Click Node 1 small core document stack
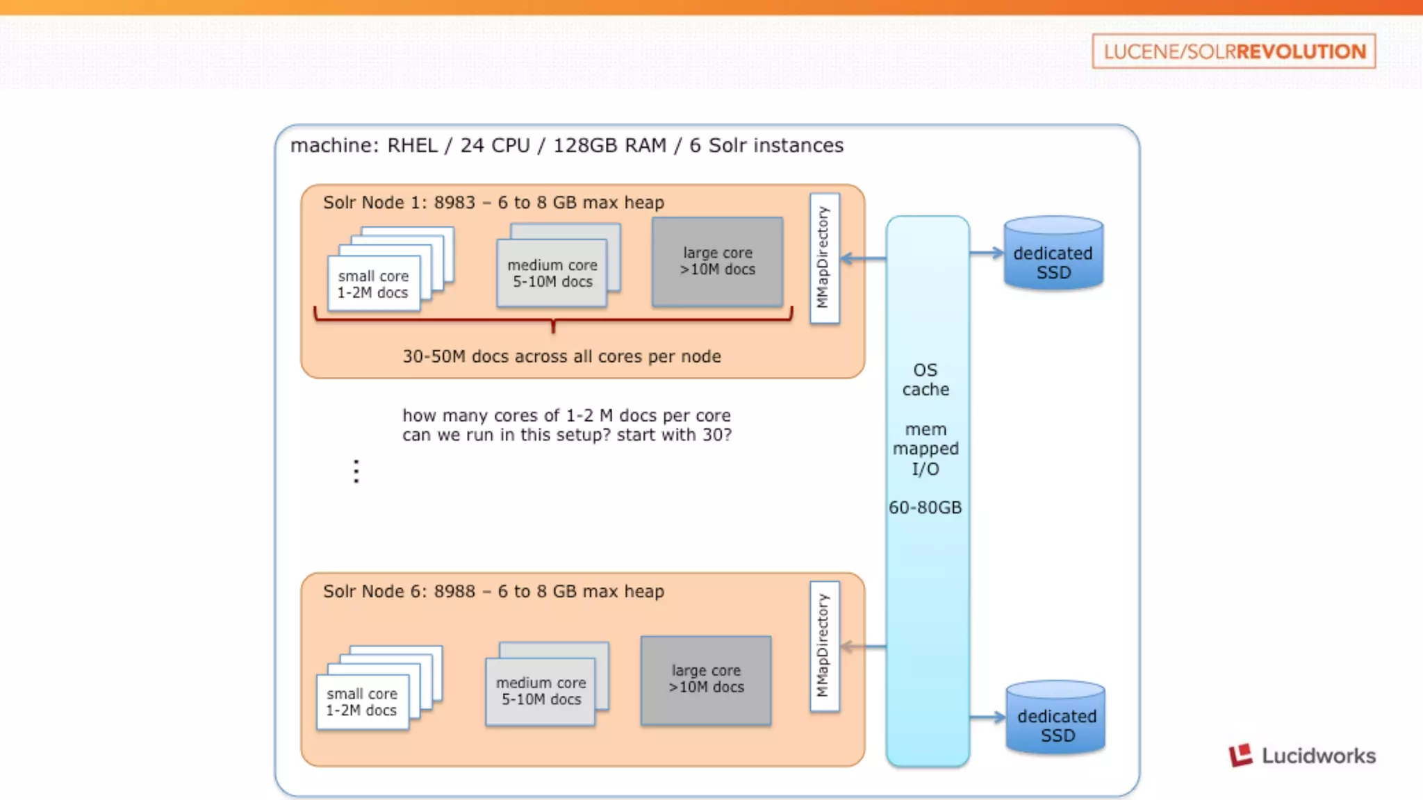The image size is (1423, 800). [375, 282]
